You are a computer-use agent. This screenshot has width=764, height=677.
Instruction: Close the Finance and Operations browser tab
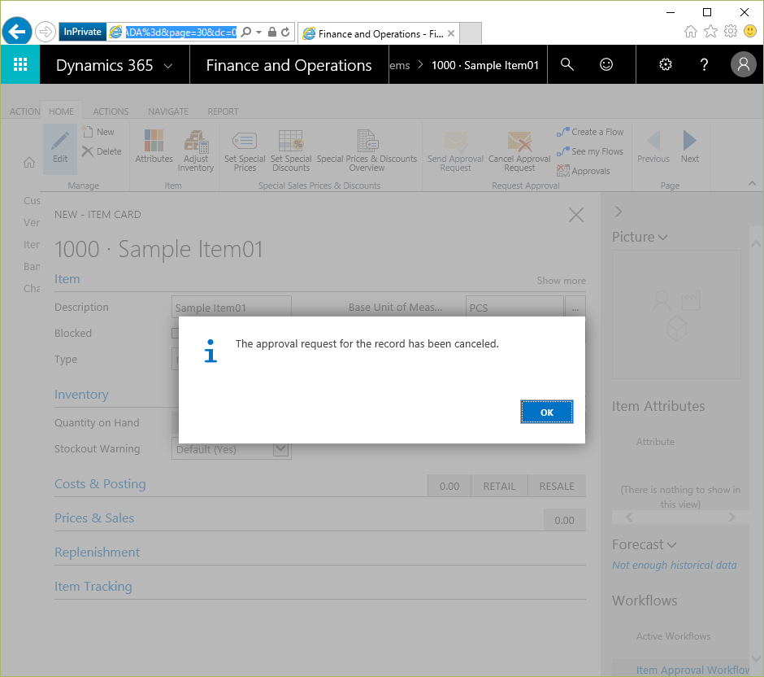point(451,33)
